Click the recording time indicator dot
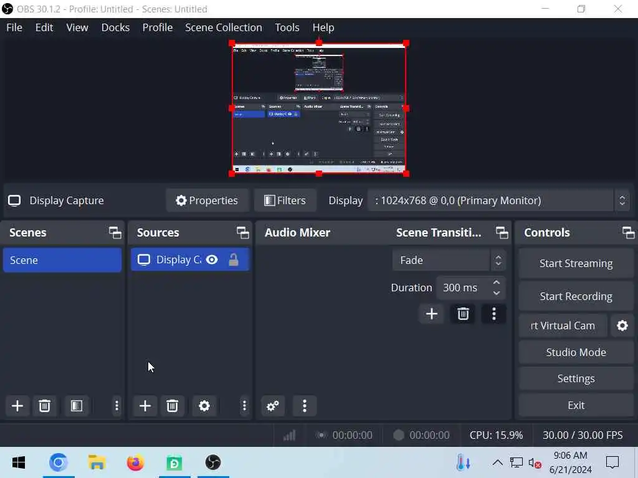Image resolution: width=638 pixels, height=478 pixels. pos(398,435)
